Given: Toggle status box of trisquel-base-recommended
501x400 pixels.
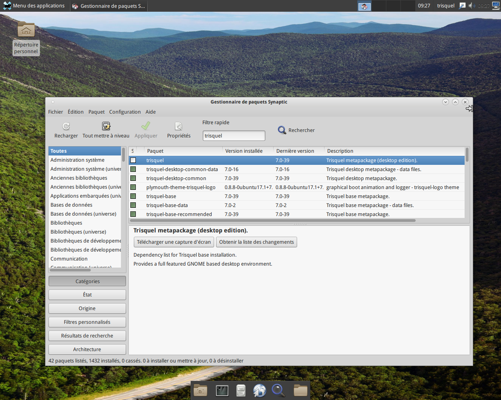Looking at the screenshot, I should point(133,214).
